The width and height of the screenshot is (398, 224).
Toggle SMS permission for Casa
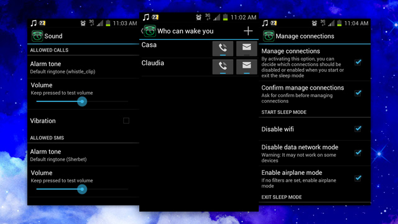point(246,49)
